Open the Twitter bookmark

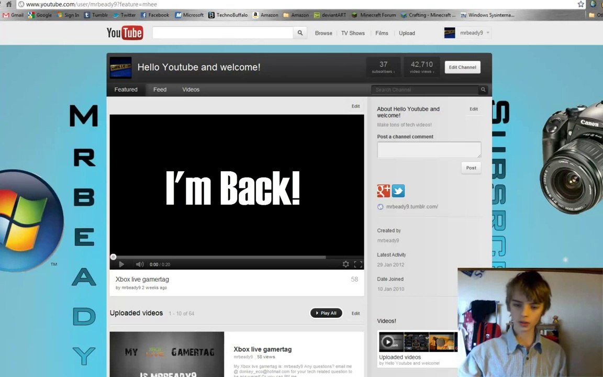124,15
